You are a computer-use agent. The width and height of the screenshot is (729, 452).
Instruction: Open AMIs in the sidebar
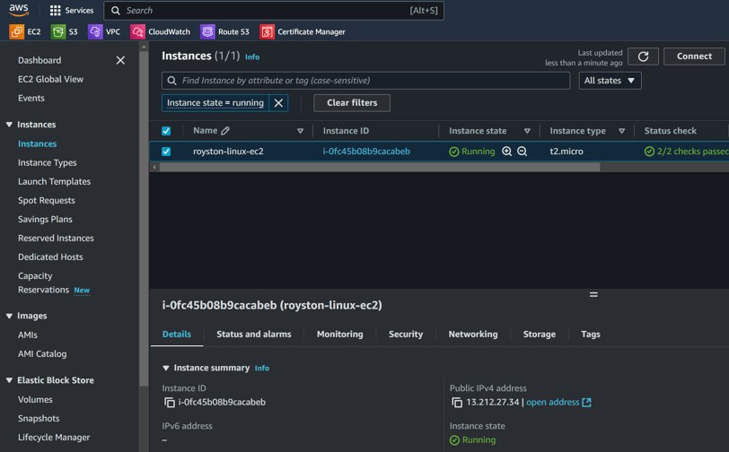point(28,335)
